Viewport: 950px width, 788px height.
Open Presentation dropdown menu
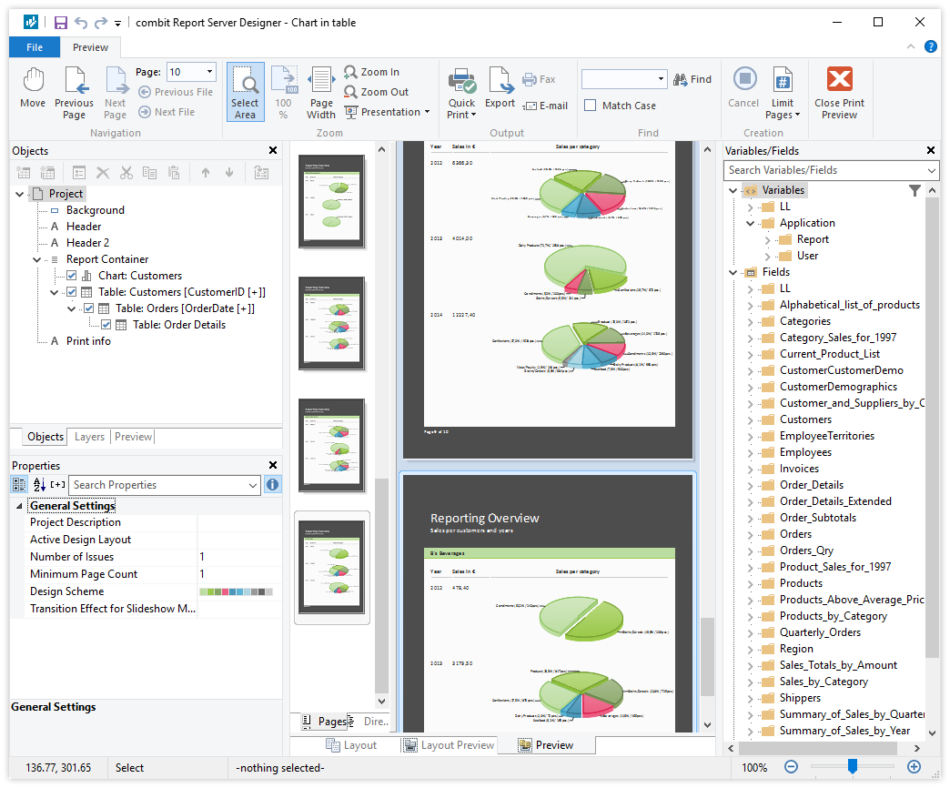coord(387,112)
